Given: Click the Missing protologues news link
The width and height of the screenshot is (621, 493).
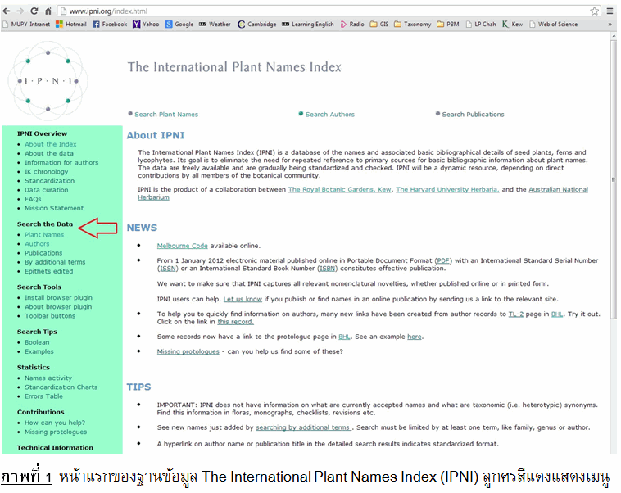Looking at the screenshot, I should [188, 351].
